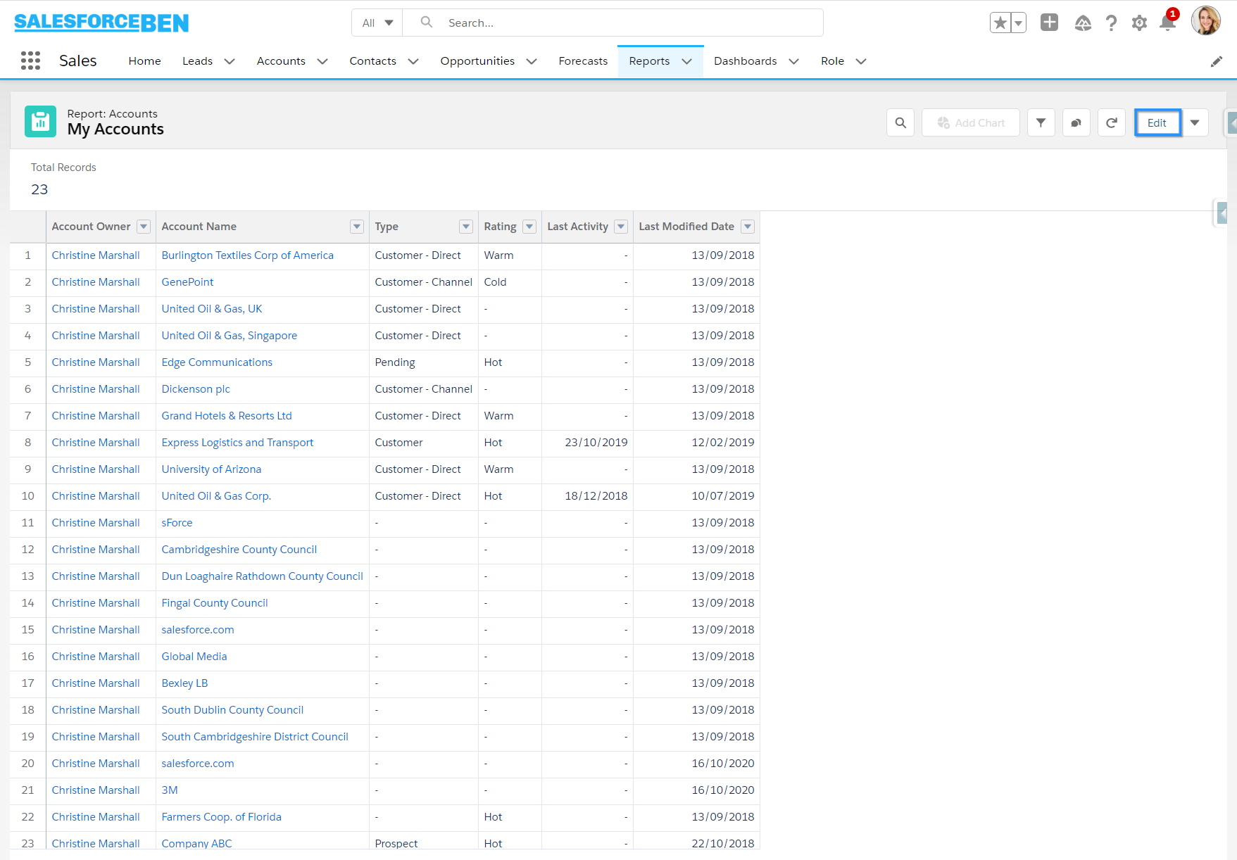Screen dimensions: 1237x860
Task: Switch to the Dashboards tab
Action: point(745,61)
